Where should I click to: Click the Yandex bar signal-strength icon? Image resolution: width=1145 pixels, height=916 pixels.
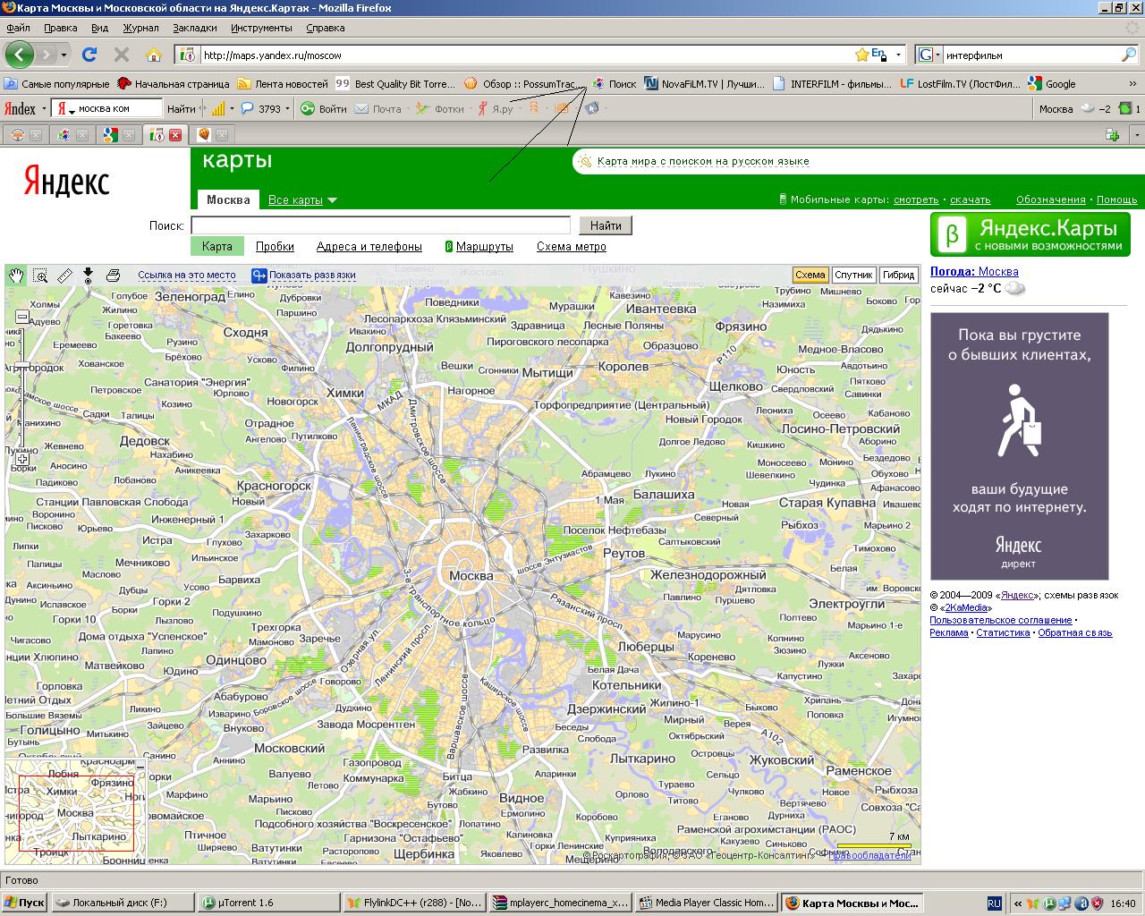coord(217,109)
